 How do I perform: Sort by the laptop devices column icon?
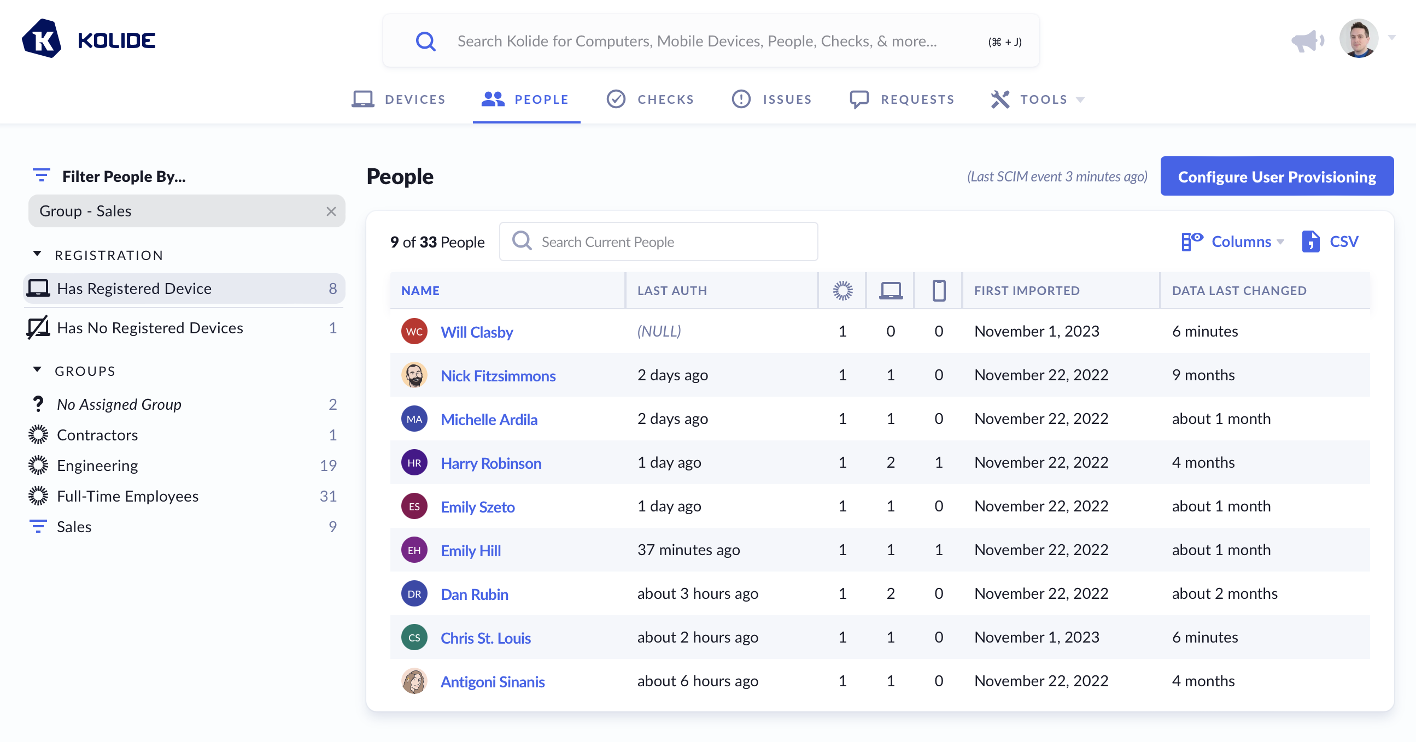pyautogui.click(x=890, y=291)
